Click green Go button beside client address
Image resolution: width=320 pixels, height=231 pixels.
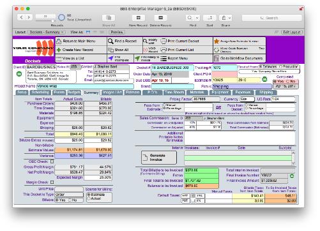point(19,74)
